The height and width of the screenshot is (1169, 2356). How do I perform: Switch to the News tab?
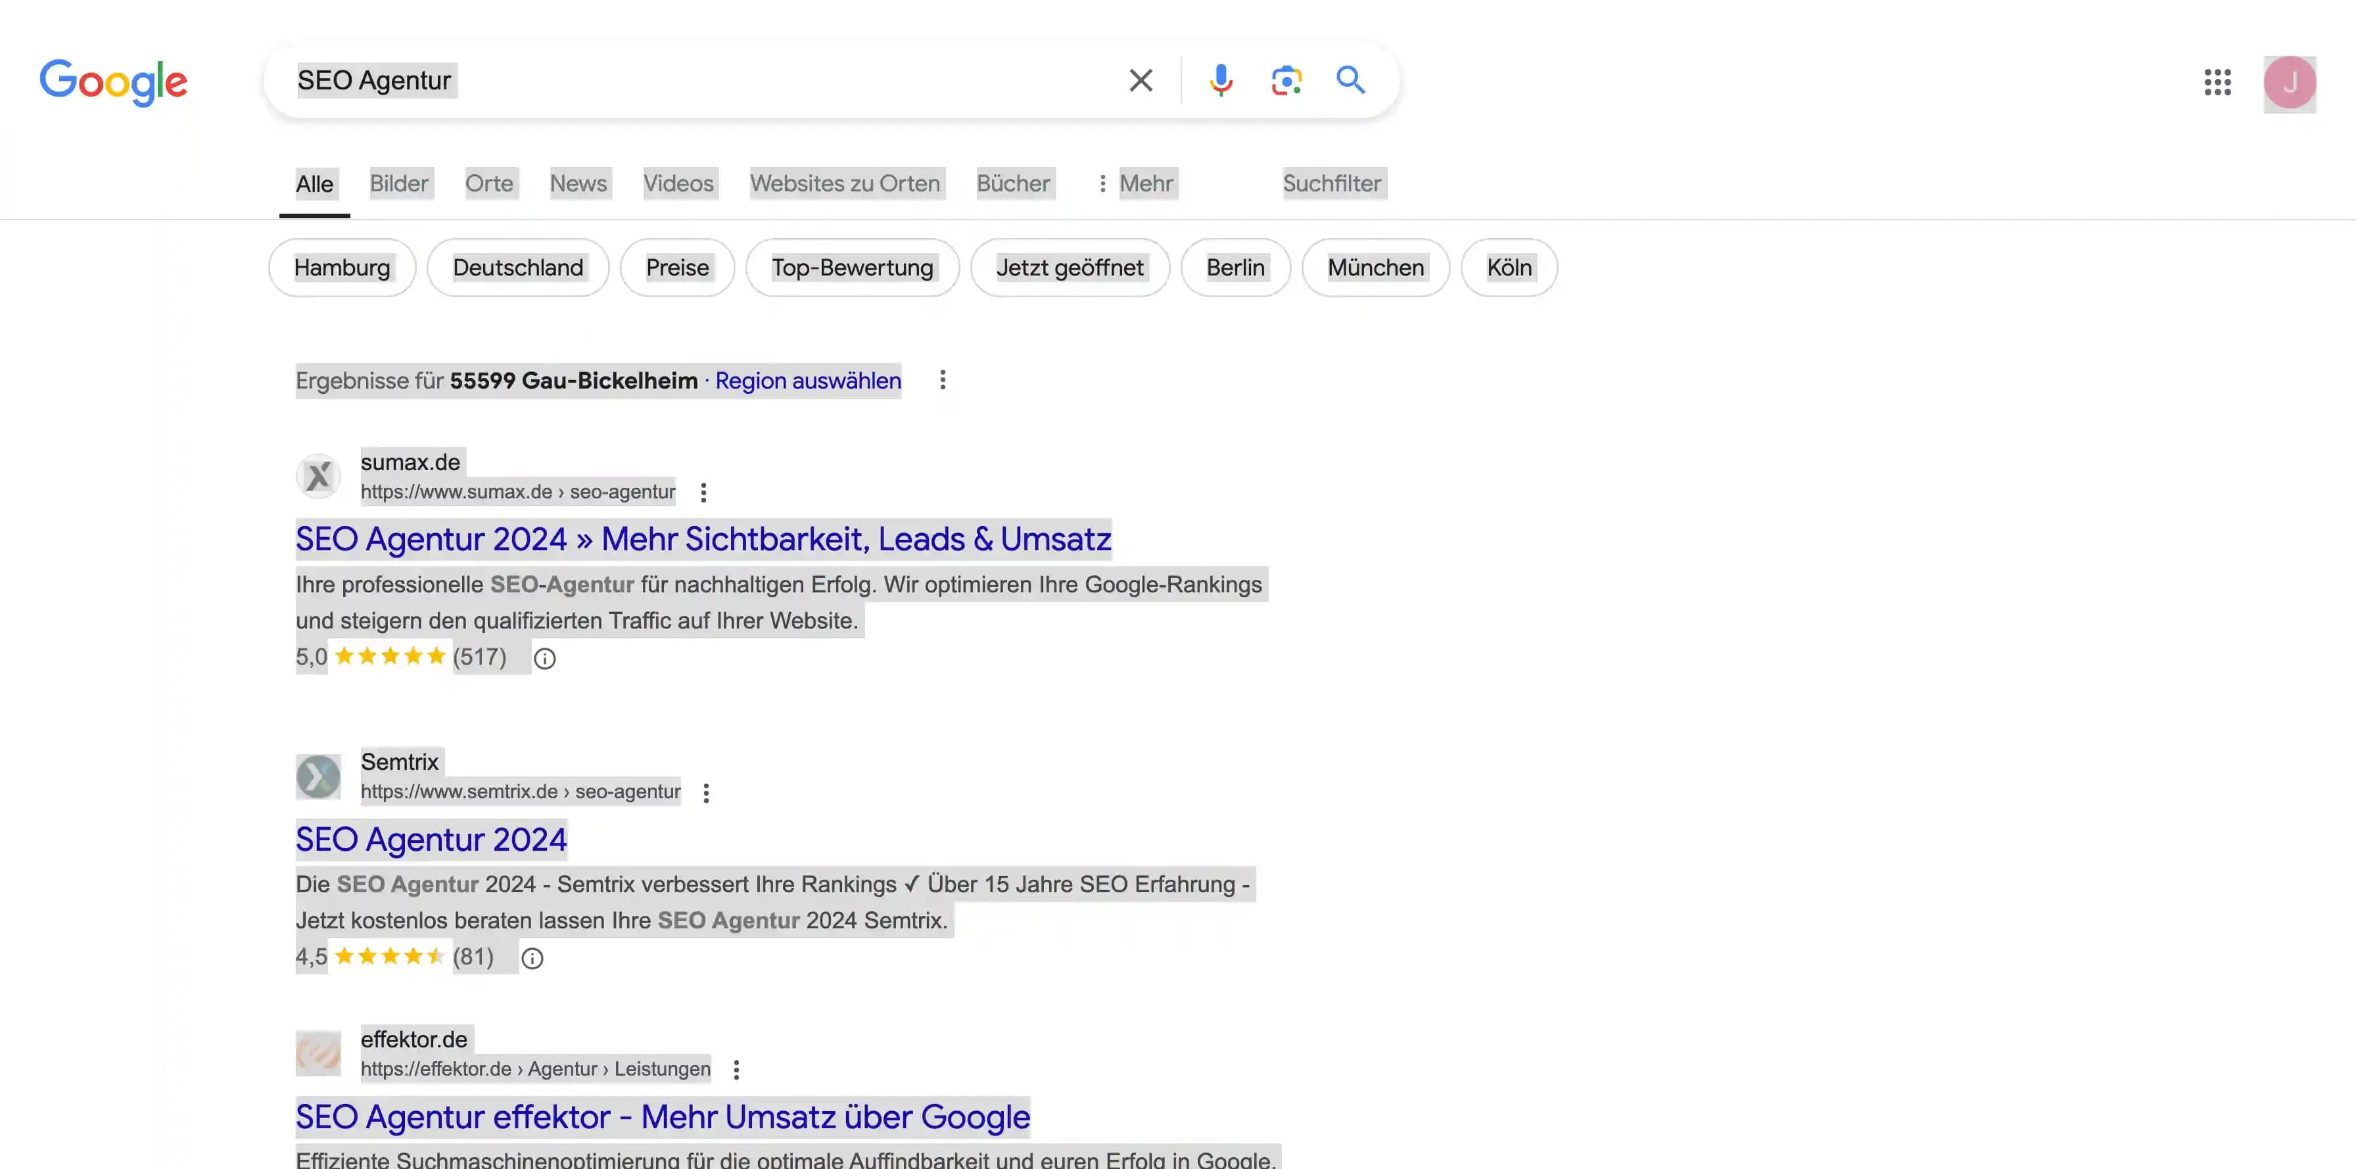pos(578,183)
